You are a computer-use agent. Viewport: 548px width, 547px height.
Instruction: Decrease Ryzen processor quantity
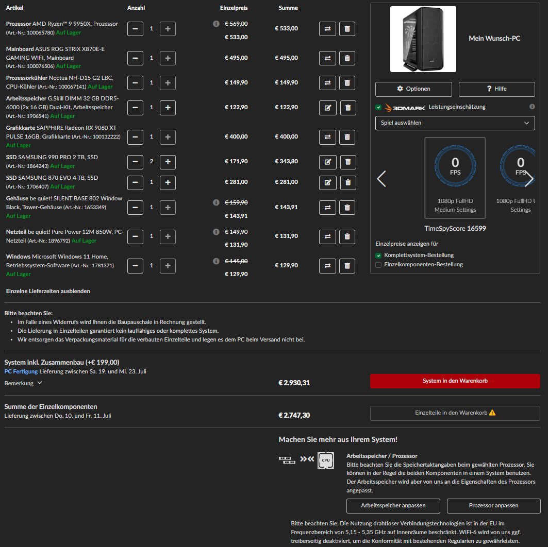point(135,29)
